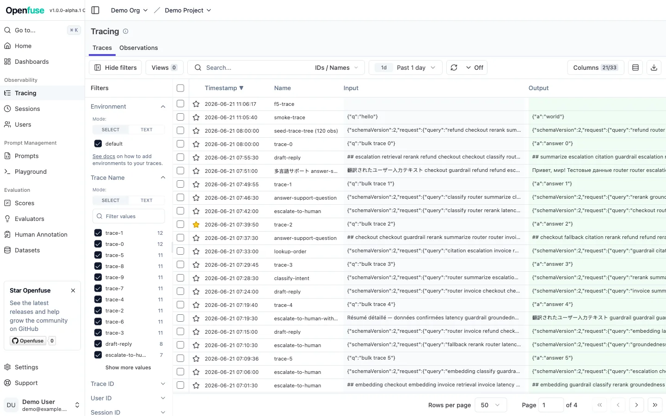Open Rows per page 50 dropdown
Screen dimensions: 666x416
(x=490, y=405)
